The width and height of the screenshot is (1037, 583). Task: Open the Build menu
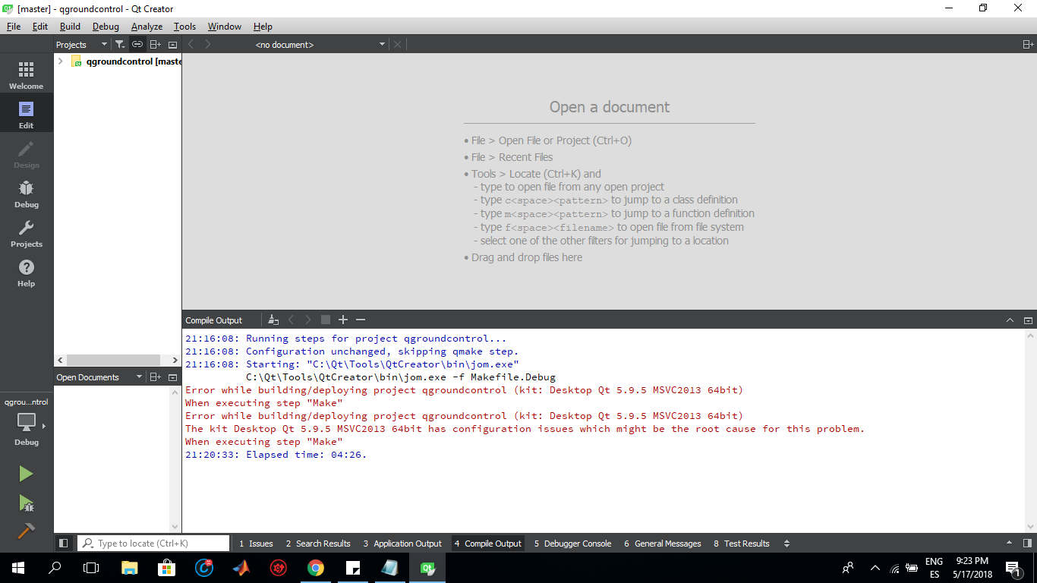pos(70,27)
